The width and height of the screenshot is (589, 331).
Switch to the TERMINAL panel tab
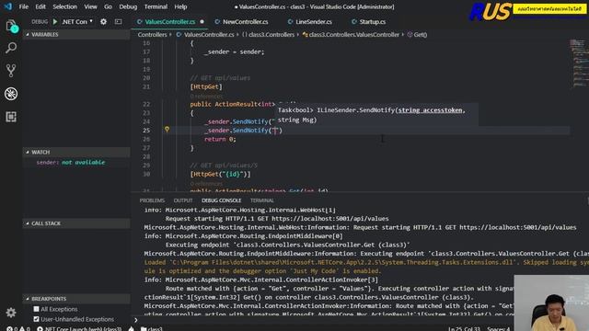coord(261,200)
